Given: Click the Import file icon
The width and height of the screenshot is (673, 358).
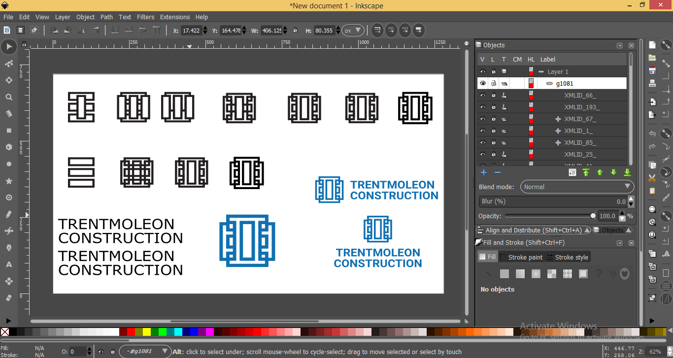Looking at the screenshot, I should point(652,102).
